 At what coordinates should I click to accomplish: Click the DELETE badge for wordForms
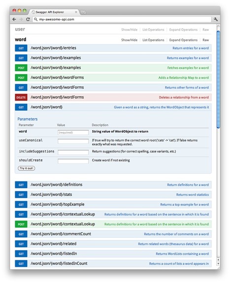click(21, 97)
